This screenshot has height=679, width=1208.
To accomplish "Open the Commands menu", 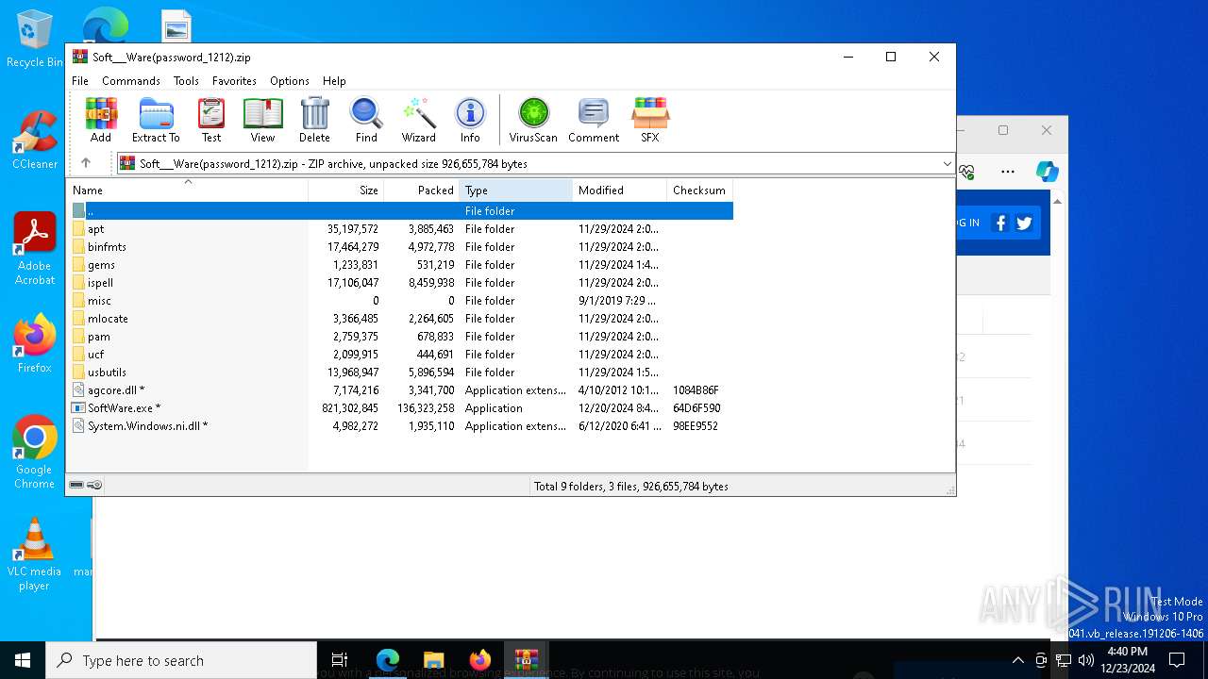I will (x=131, y=81).
